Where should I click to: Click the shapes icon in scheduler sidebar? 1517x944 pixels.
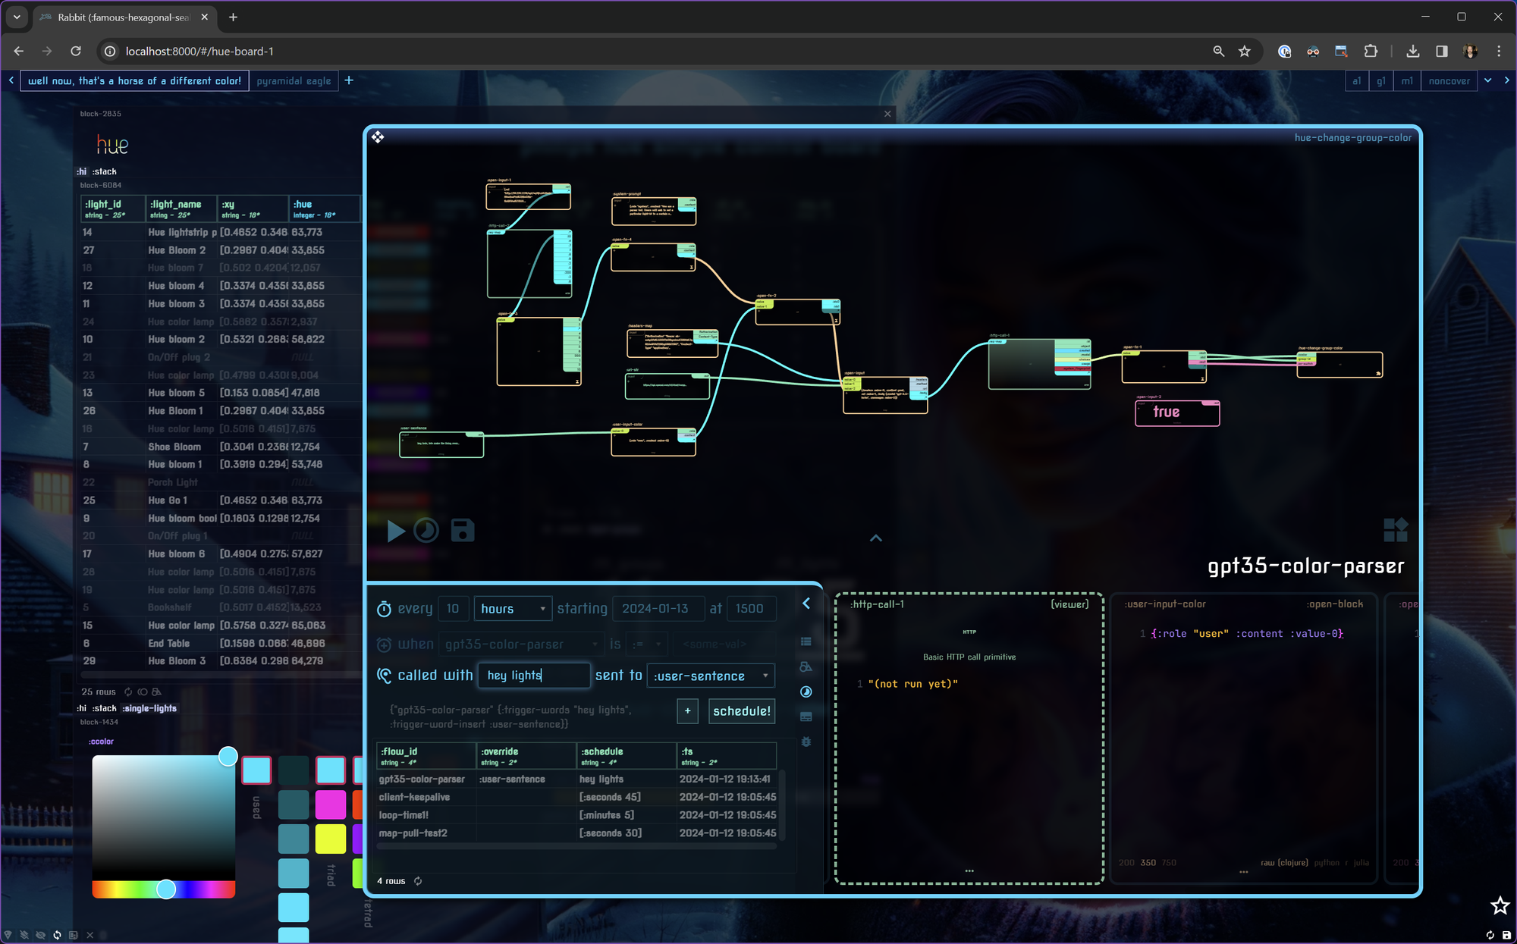point(806,666)
